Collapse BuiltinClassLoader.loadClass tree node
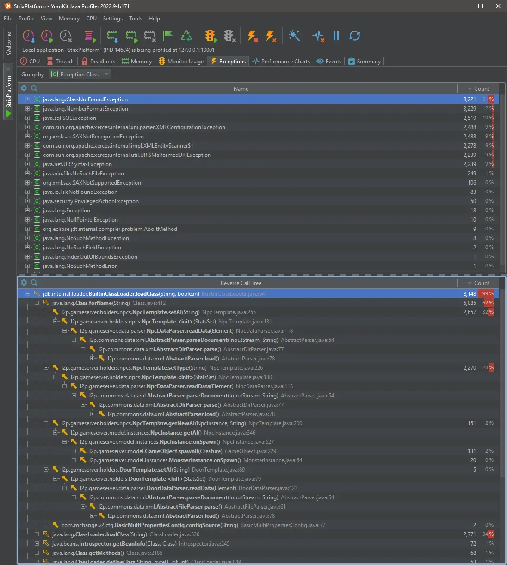 (x=28, y=294)
